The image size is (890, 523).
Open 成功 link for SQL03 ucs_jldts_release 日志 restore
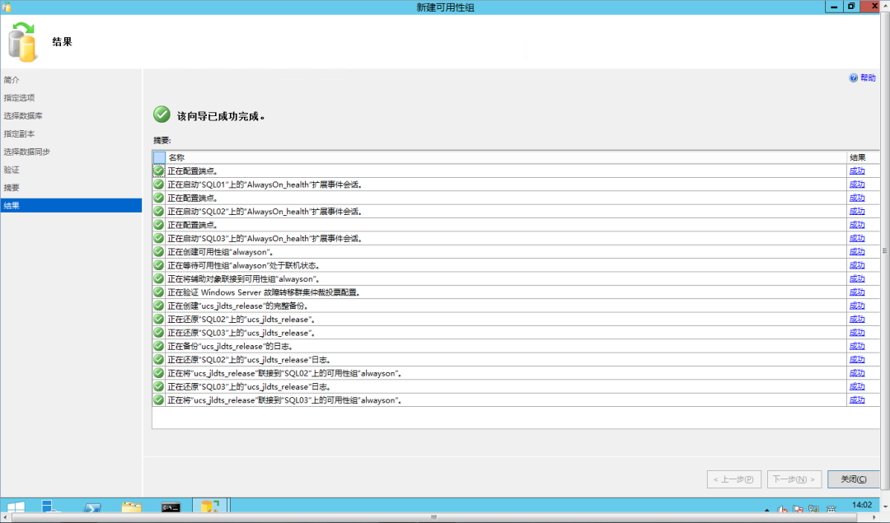click(x=856, y=386)
